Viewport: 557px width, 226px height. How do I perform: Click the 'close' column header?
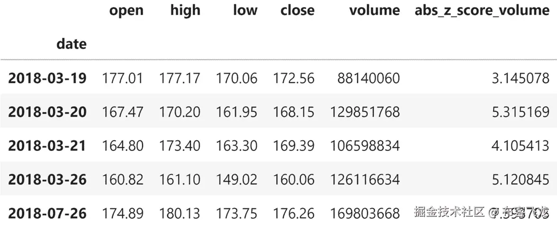point(297,10)
